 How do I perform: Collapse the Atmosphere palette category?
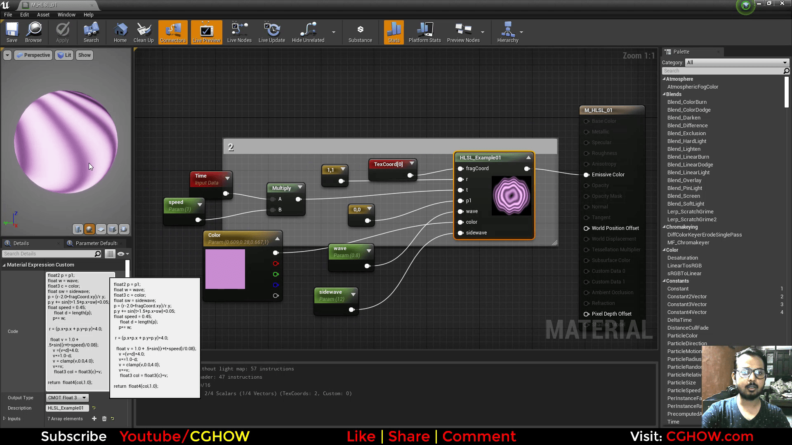click(664, 79)
